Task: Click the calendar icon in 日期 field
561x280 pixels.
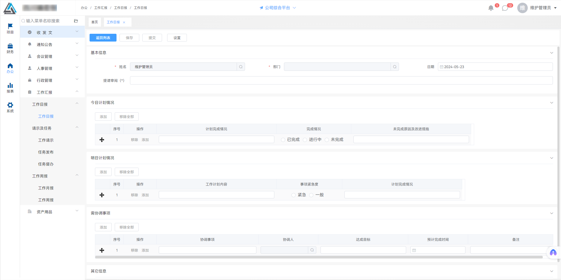Action: point(441,67)
